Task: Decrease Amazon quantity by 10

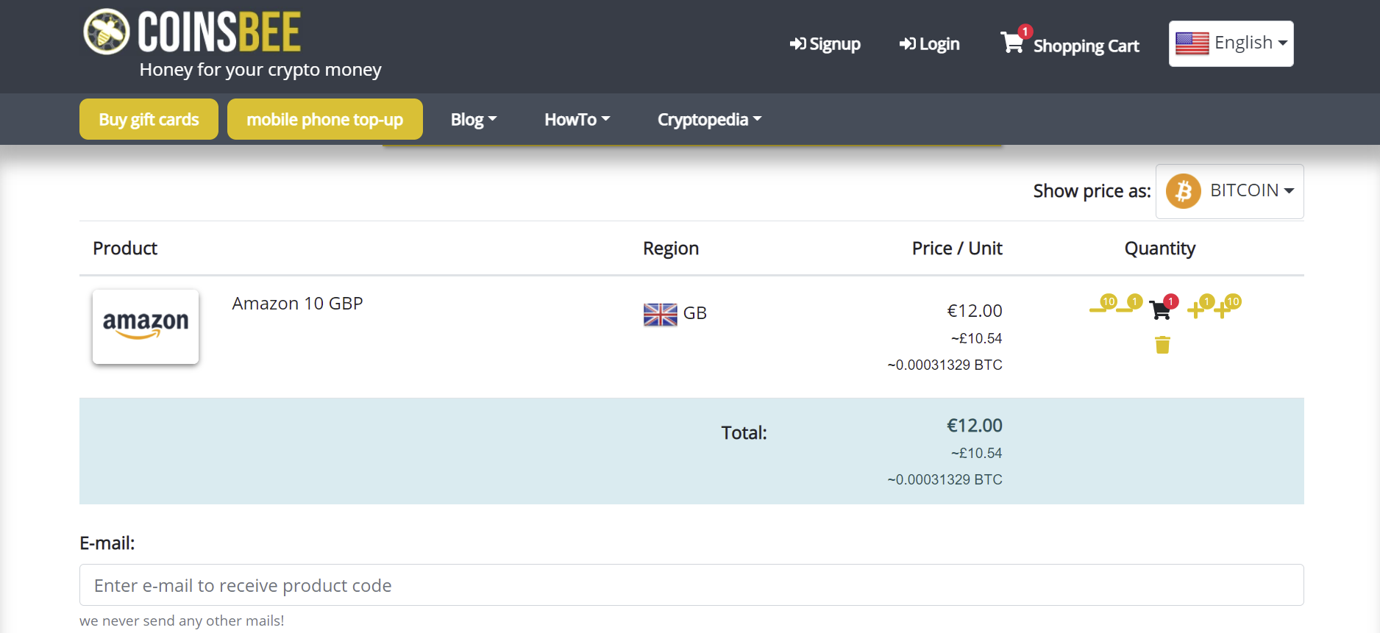Action: pyautogui.click(x=1103, y=305)
